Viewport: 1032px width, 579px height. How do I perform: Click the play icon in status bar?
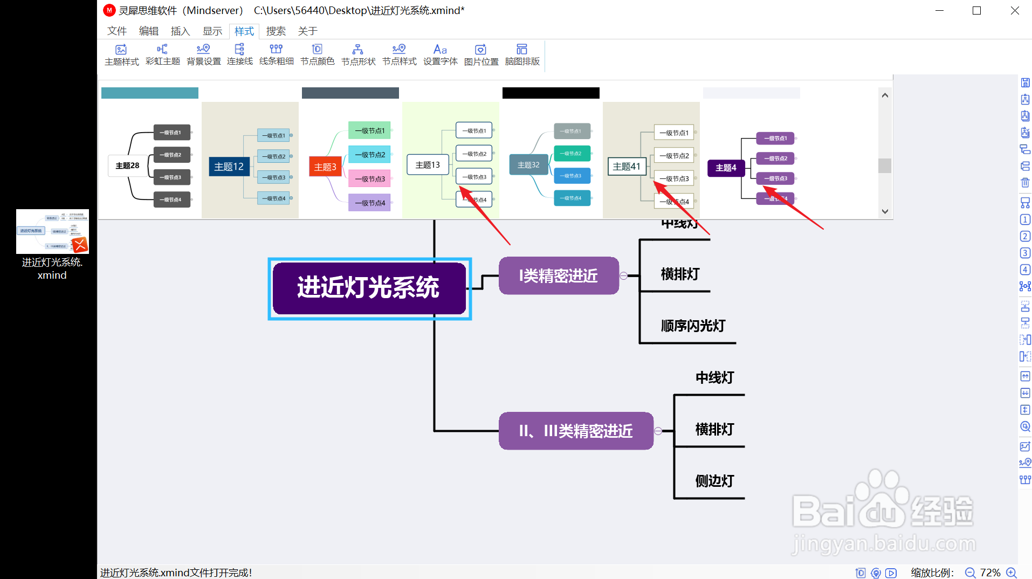pyautogui.click(x=891, y=573)
